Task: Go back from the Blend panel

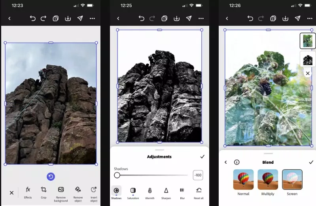Action: pyautogui.click(x=226, y=162)
